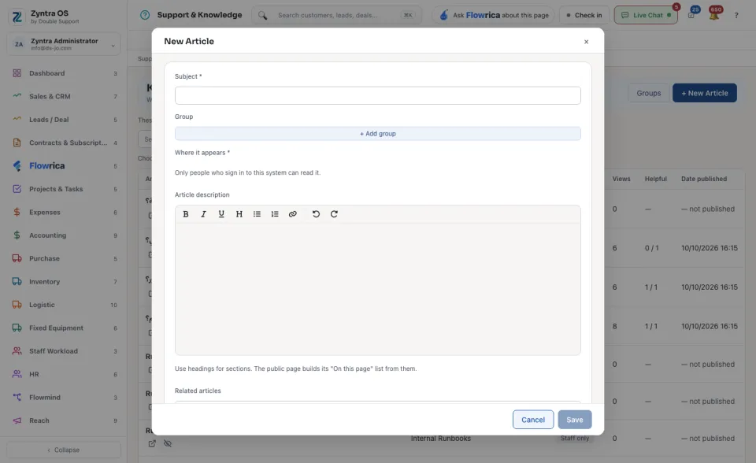Screen dimensions: 756x463
Task: Open Projects & Tasks module
Action: click(x=64, y=189)
